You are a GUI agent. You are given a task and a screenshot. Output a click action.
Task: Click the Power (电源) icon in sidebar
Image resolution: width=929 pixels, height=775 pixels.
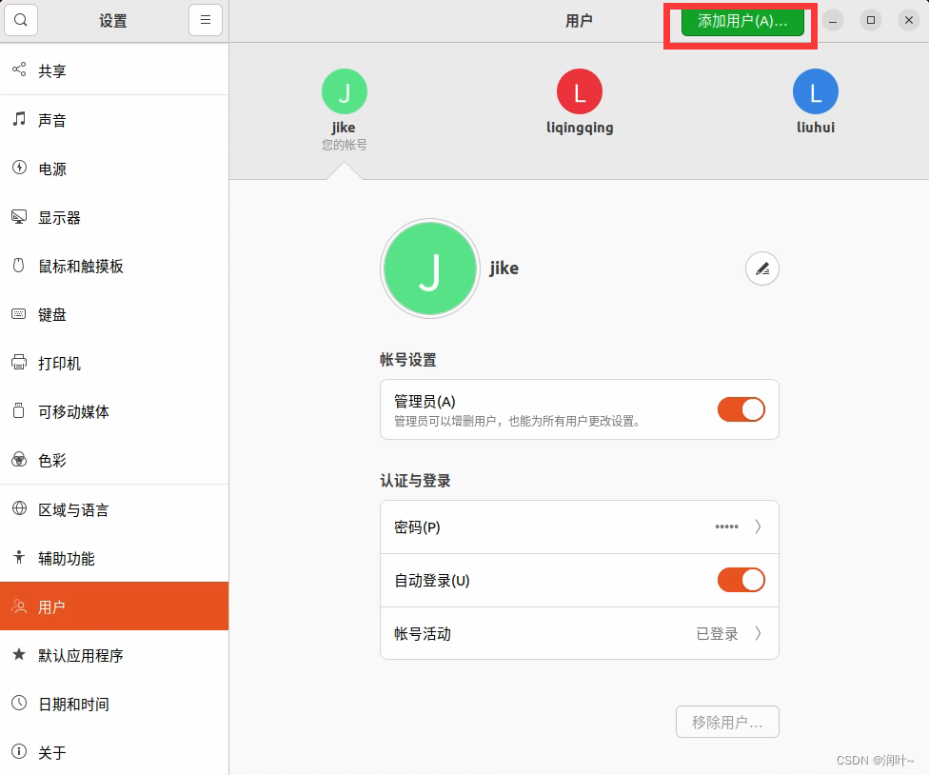point(19,168)
